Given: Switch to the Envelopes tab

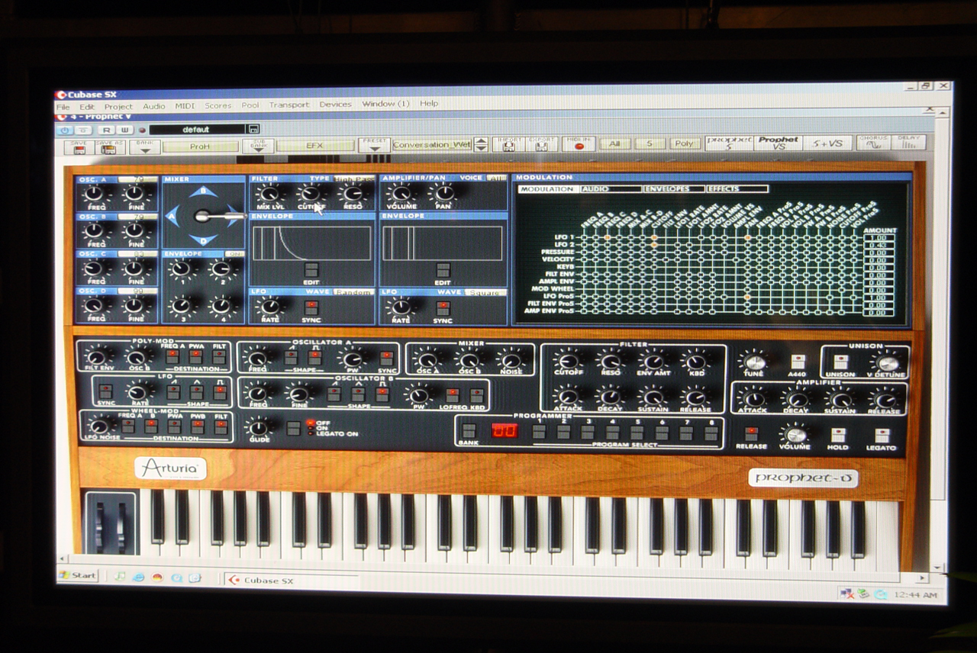Looking at the screenshot, I should click(672, 188).
